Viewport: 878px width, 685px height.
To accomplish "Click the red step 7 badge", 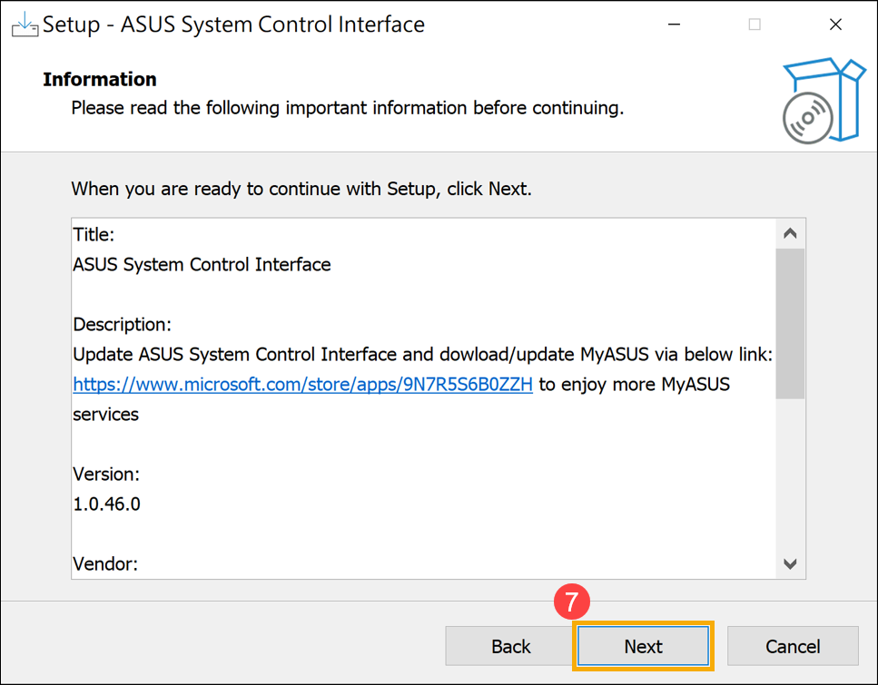I will pyautogui.click(x=572, y=602).
